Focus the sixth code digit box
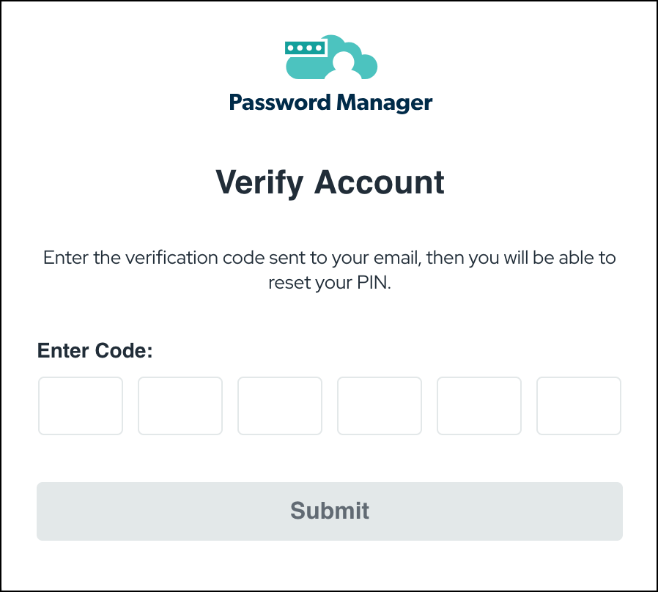Screen dimensions: 658x592 579,406
